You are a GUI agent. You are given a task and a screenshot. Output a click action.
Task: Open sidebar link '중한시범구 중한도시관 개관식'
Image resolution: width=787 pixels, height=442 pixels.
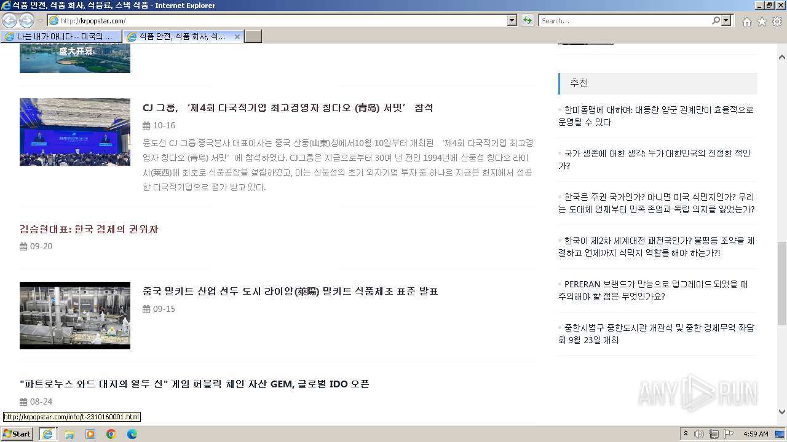click(656, 333)
